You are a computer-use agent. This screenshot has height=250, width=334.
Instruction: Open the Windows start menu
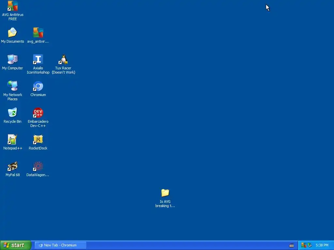pos(16,245)
